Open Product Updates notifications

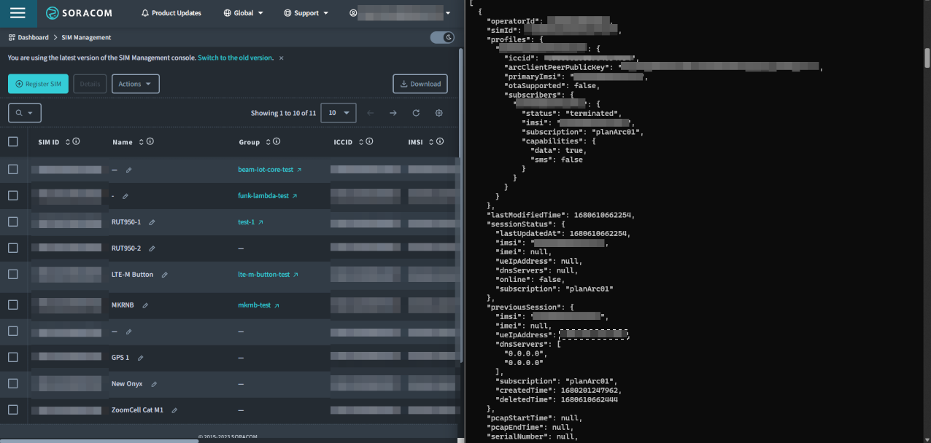(171, 13)
